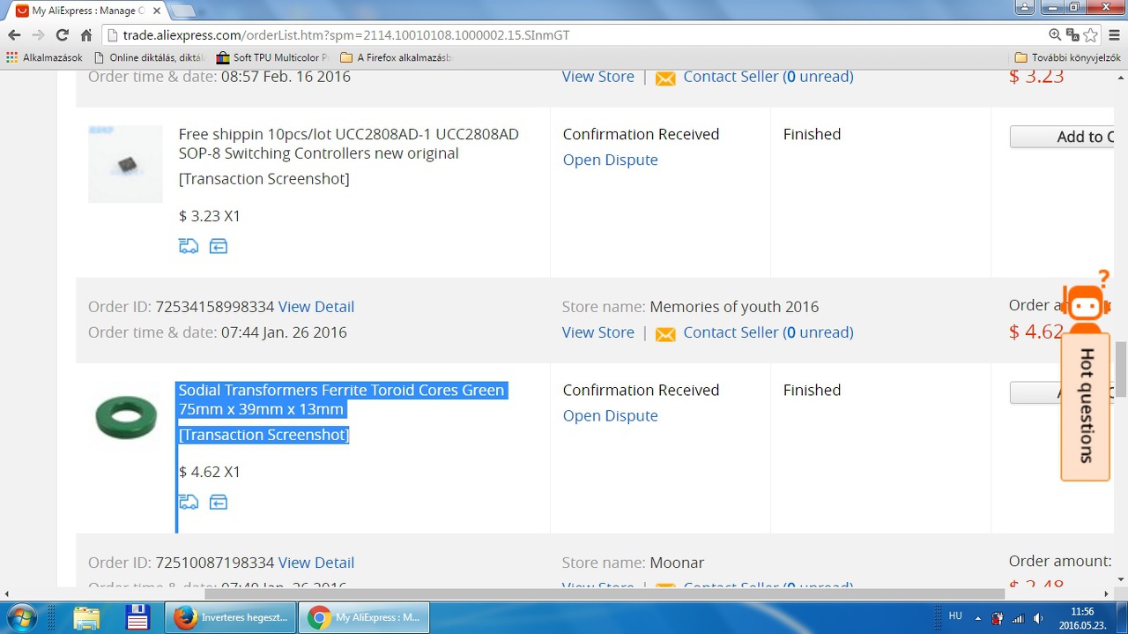Open the A Firefox alkalmazásb bookmark folder
The image size is (1128, 634).
coord(397,57)
